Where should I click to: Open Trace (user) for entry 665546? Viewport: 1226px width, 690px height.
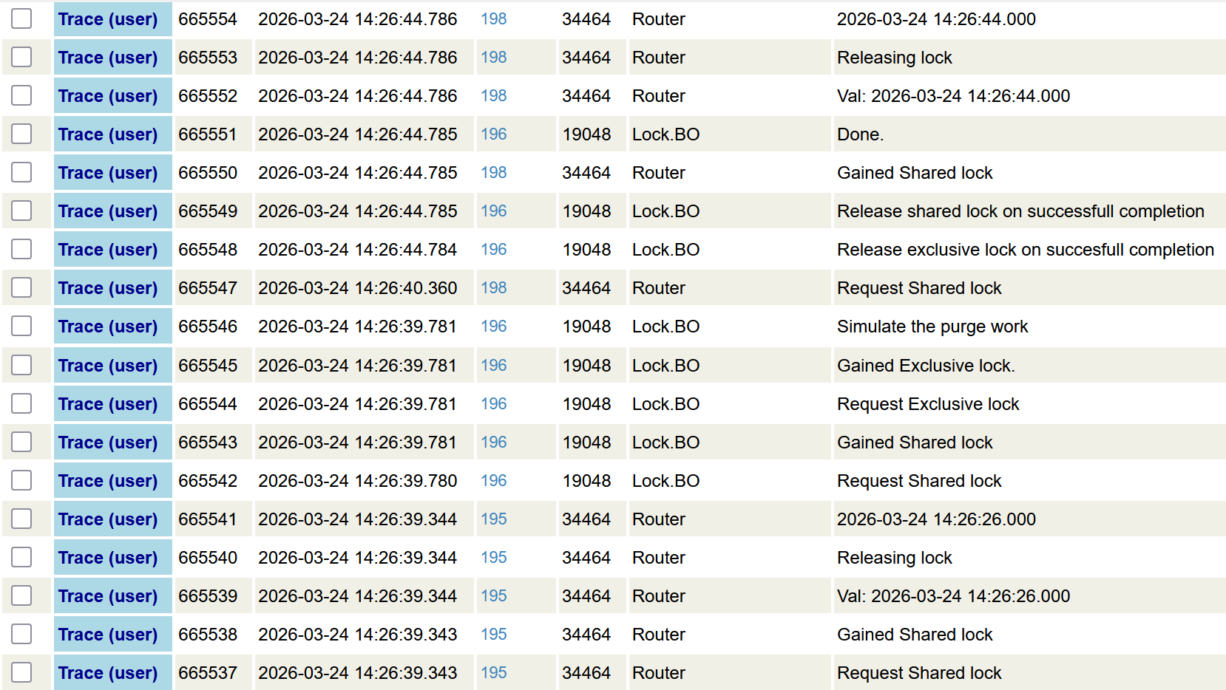pyautogui.click(x=108, y=327)
